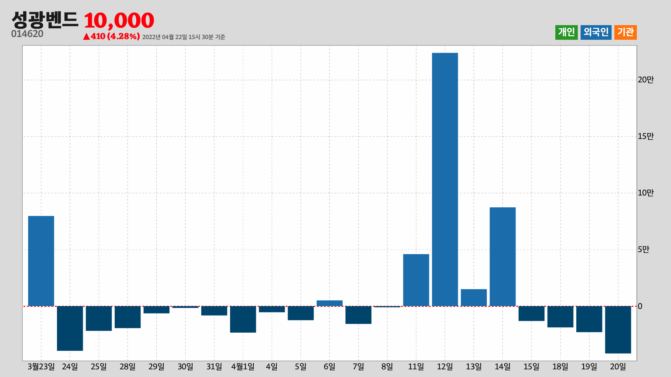Click the 4월1일 negative bar

point(243,319)
